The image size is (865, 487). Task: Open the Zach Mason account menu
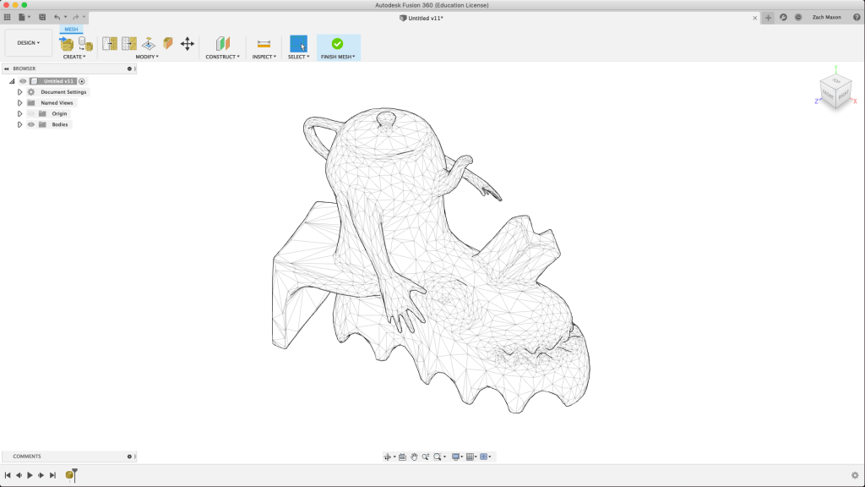[x=827, y=17]
